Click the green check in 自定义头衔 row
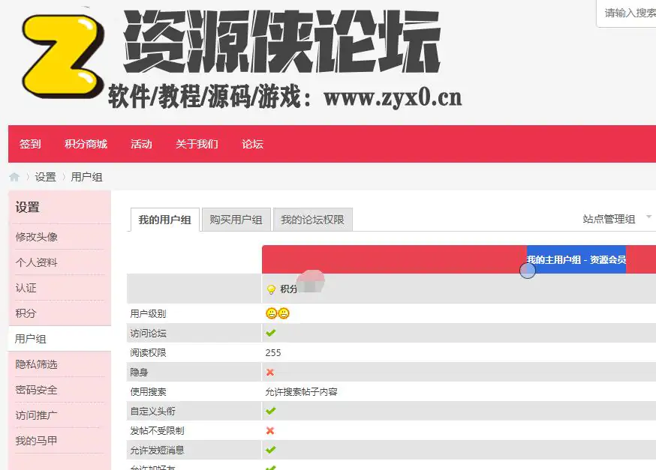 click(271, 411)
